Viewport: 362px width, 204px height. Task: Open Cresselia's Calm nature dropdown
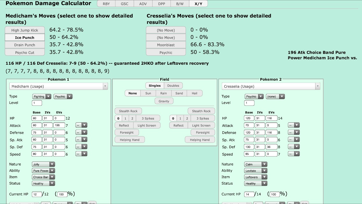[x=256, y=164]
